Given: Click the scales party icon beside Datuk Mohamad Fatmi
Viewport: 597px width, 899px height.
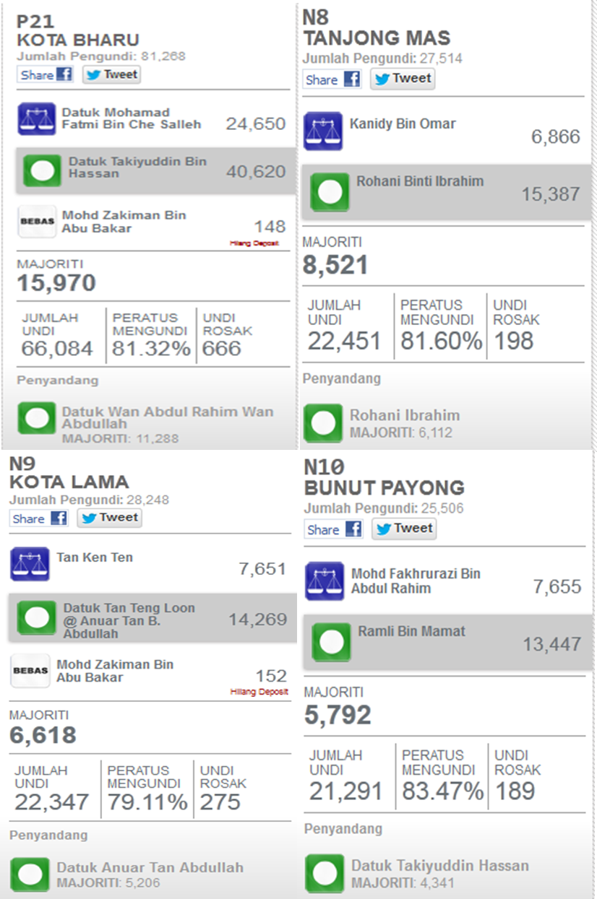Looking at the screenshot, I should (36, 119).
